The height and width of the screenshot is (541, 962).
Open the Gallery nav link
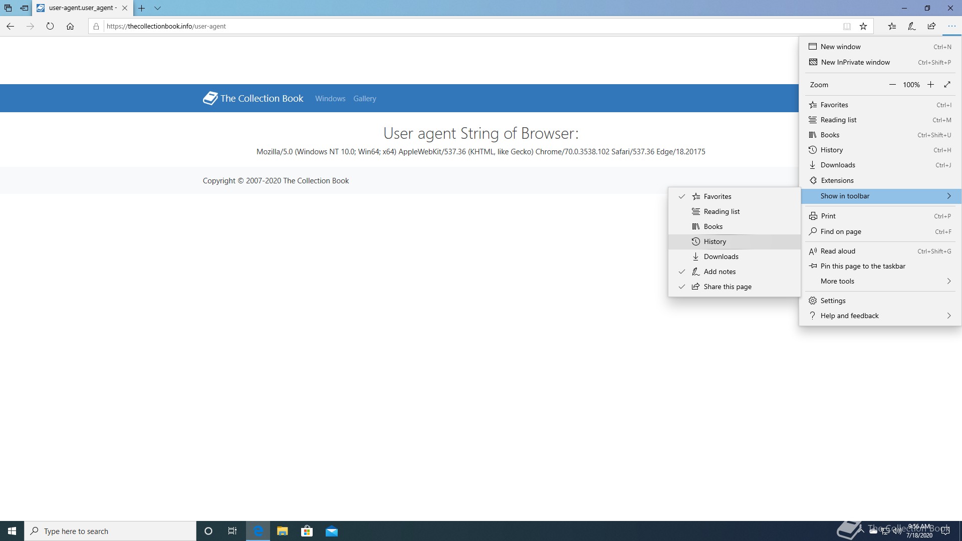click(x=364, y=99)
